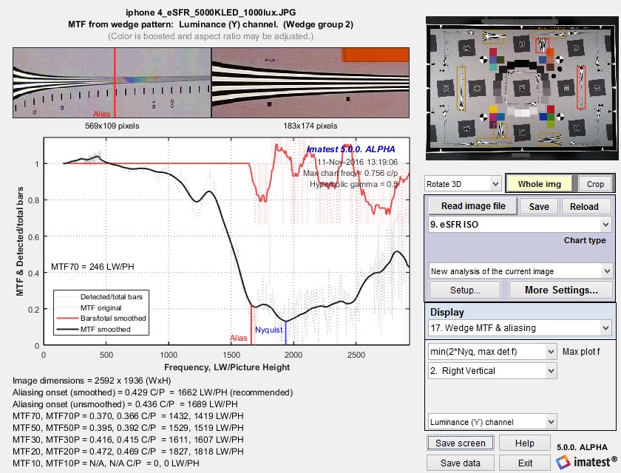This screenshot has height=473, width=621.
Task: Open the Max plot f dropdown
Action: 492,352
